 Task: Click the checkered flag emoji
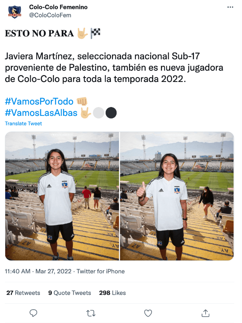[96, 33]
